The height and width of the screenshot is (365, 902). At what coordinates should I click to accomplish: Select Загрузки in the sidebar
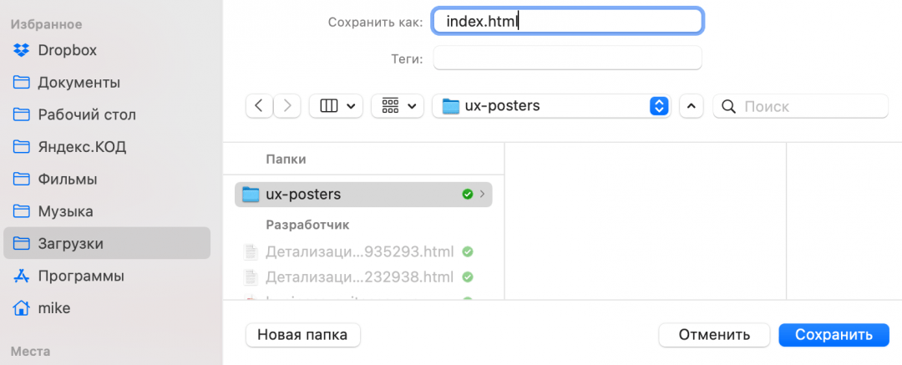click(70, 243)
